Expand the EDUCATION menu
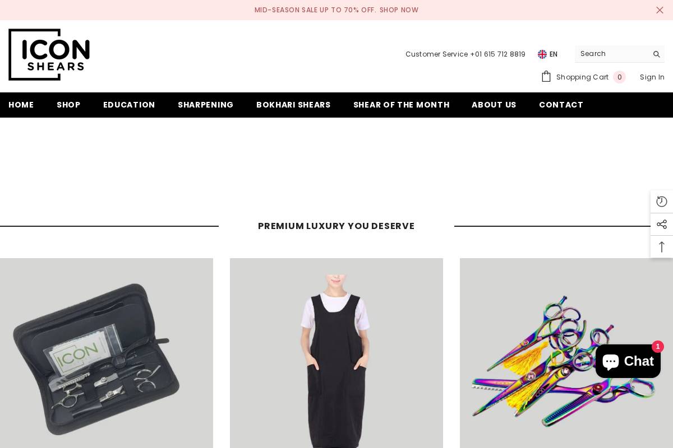The width and height of the screenshot is (673, 448). click(129, 105)
